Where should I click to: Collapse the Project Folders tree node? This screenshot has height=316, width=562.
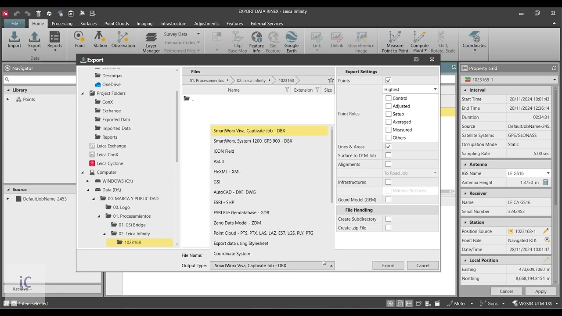click(x=83, y=93)
